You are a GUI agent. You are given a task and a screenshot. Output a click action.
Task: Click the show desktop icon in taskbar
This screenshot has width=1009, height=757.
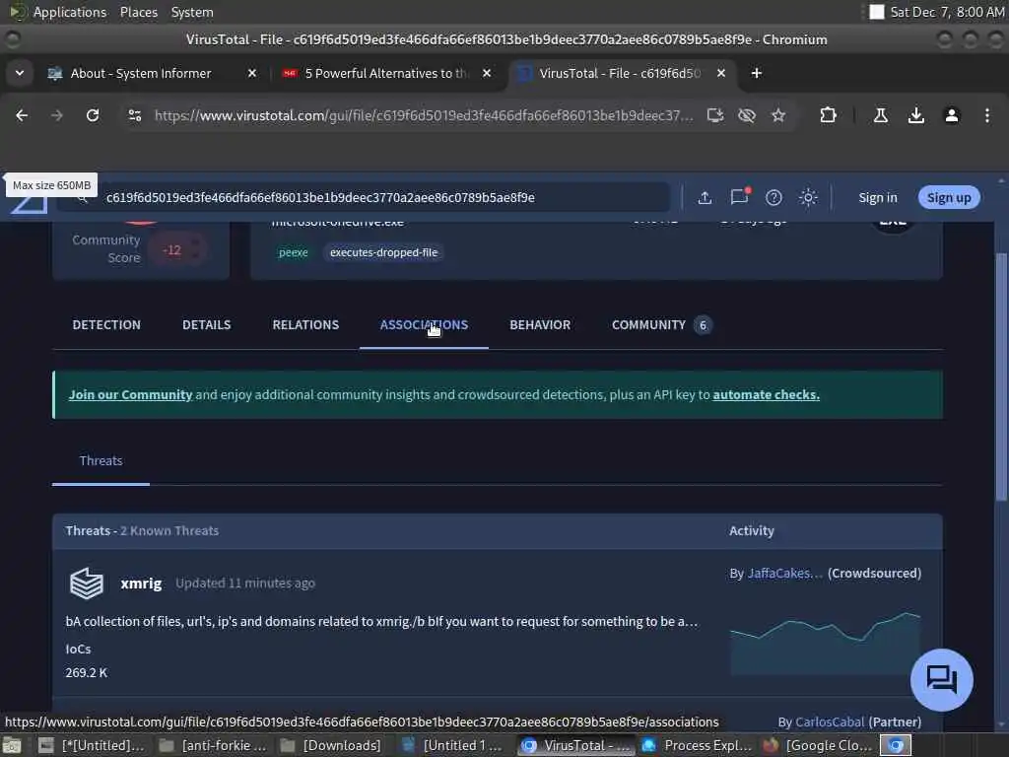(11, 745)
